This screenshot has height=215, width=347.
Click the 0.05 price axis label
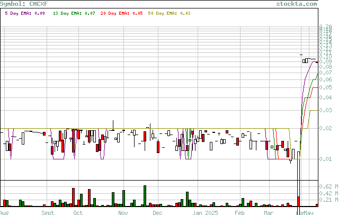325,87
